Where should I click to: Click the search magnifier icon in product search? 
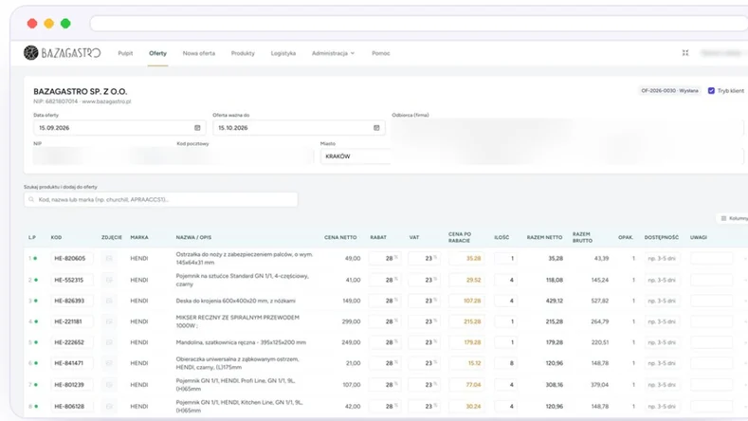(31, 199)
